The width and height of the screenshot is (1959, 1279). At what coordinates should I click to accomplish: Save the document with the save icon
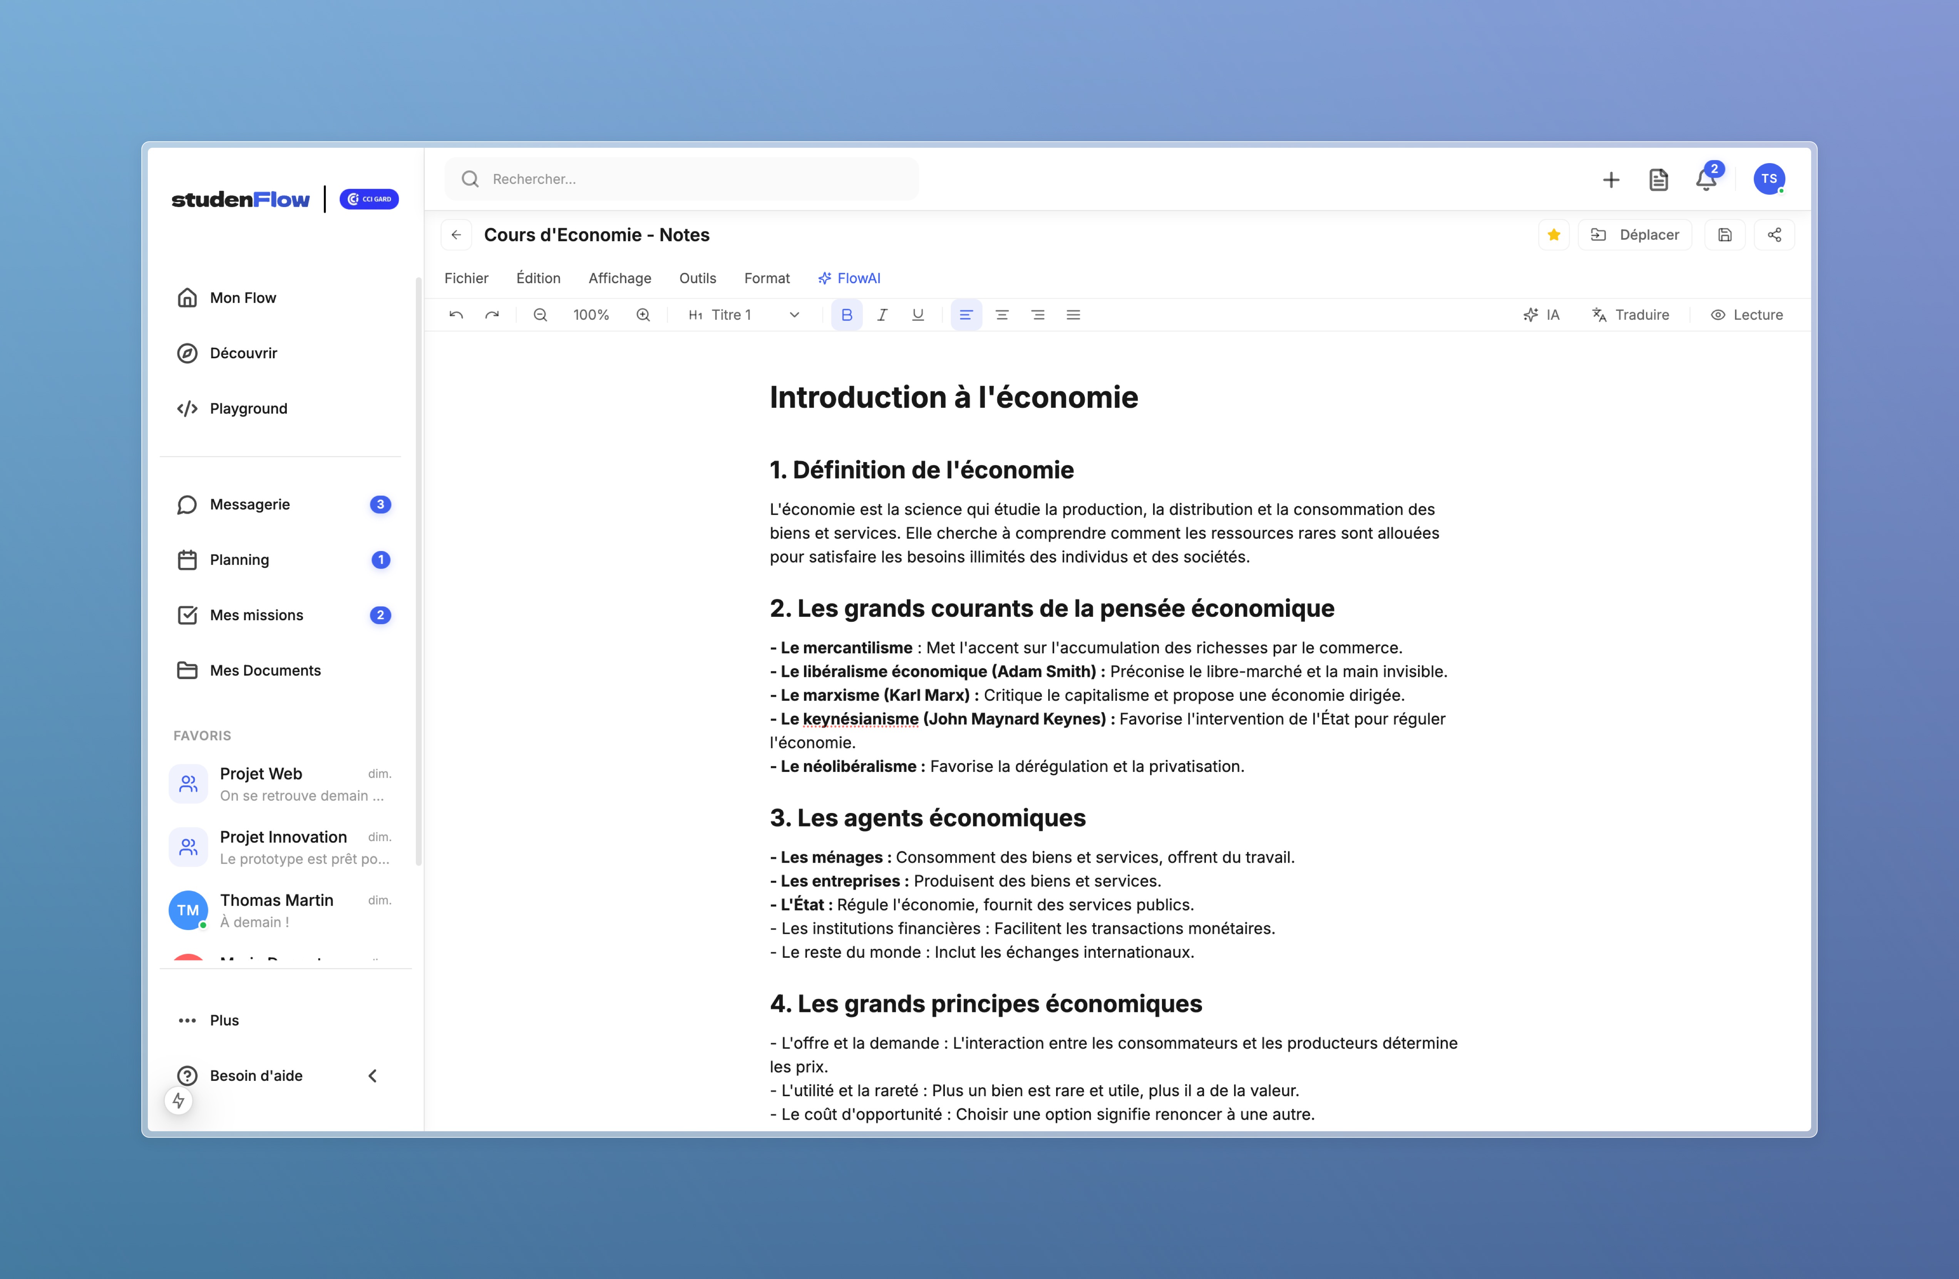(x=1725, y=234)
